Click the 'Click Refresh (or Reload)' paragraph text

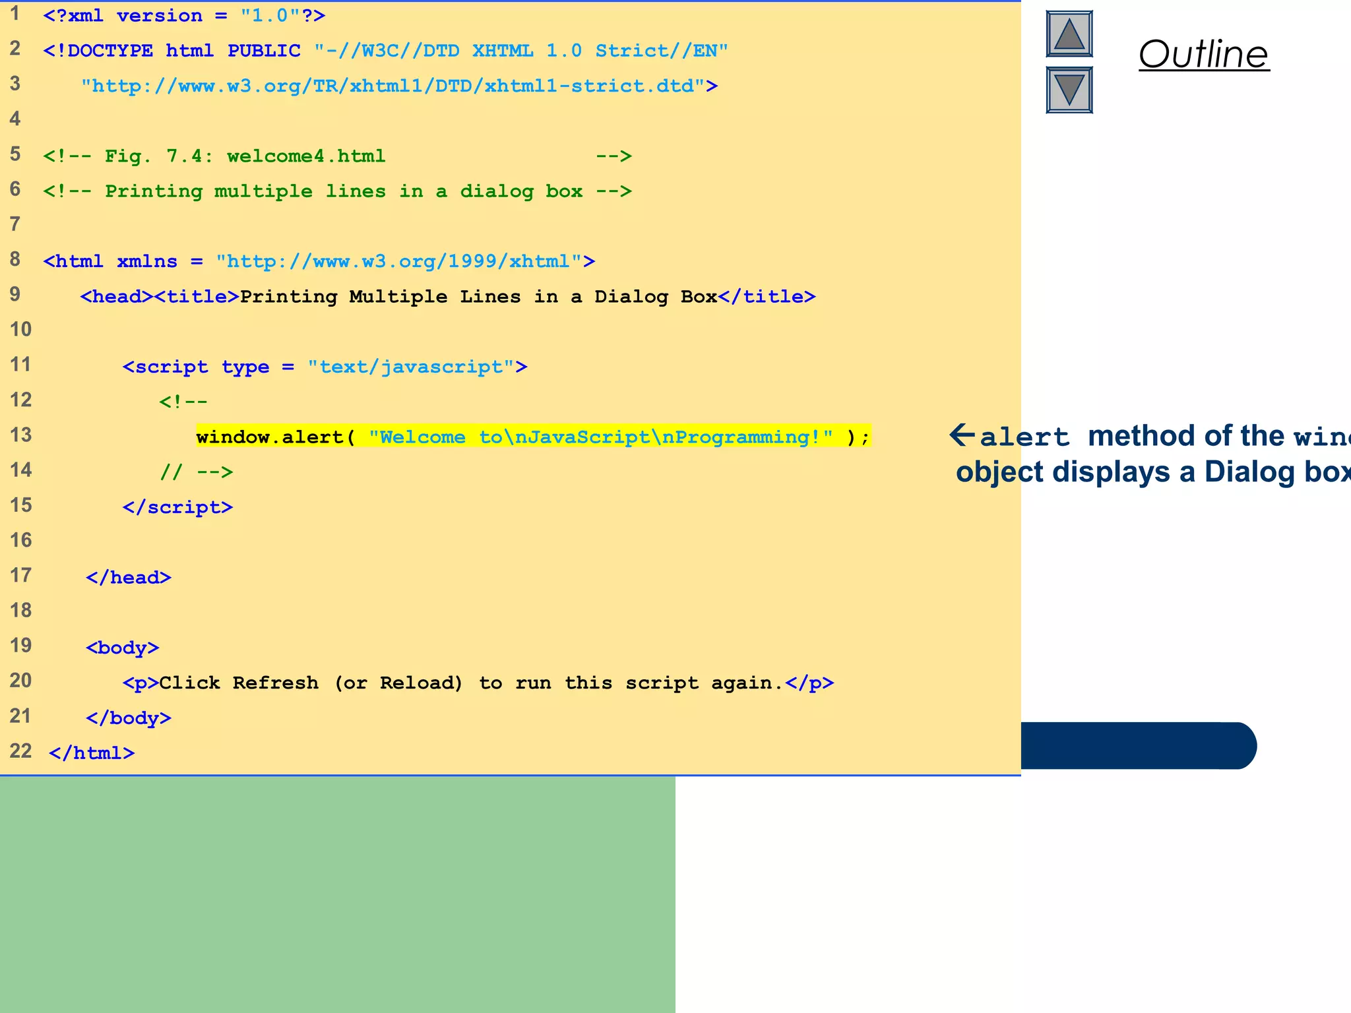click(x=471, y=683)
